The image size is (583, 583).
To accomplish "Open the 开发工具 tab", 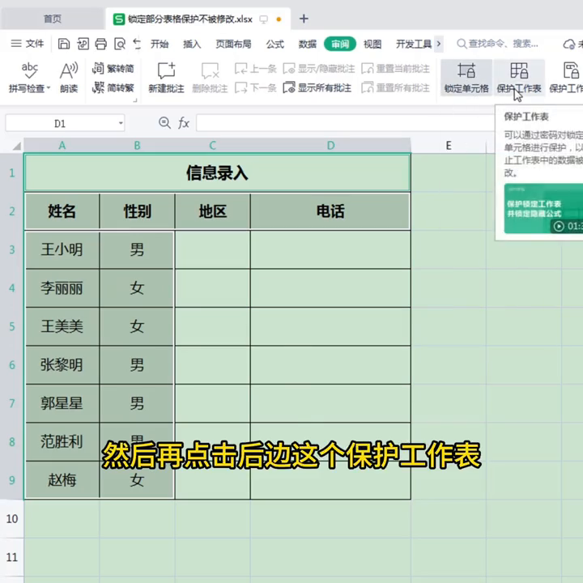I will point(414,45).
